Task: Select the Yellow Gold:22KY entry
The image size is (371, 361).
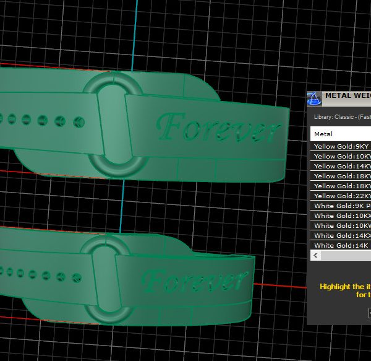Action: click(x=341, y=196)
